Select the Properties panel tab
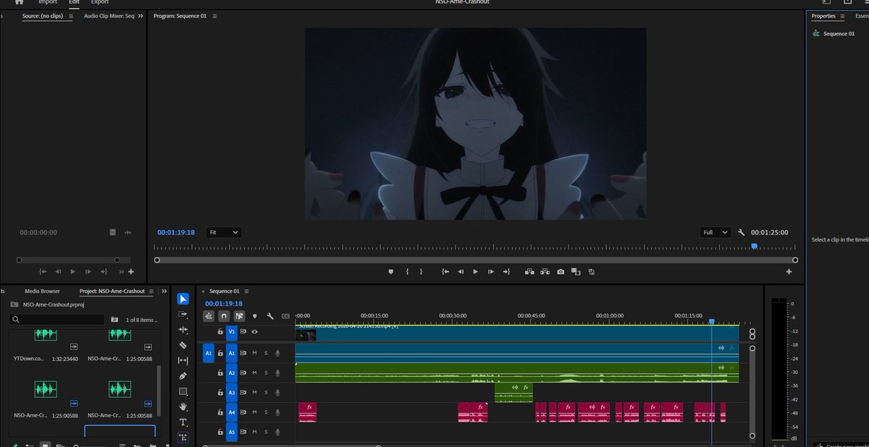Viewport: 869px width, 447px height. [823, 16]
